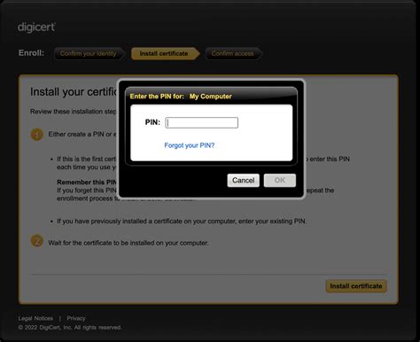Click the gold Install certificate button
The width and height of the screenshot is (420, 342).
(x=356, y=286)
